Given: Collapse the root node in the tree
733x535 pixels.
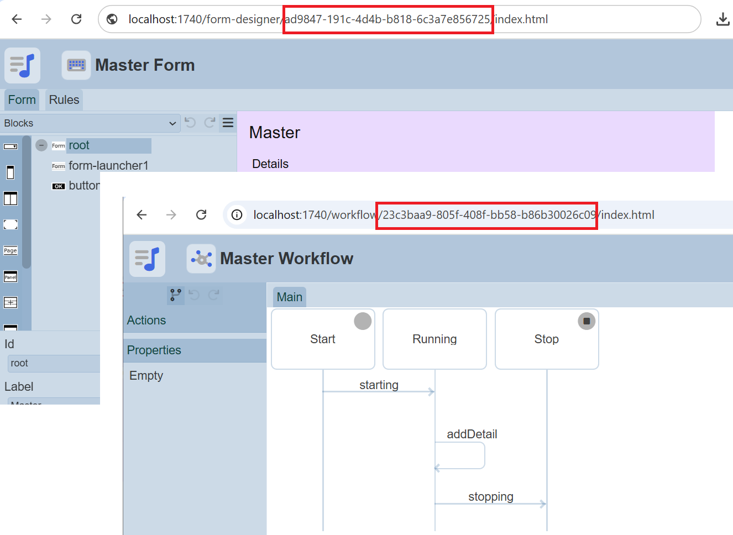Looking at the screenshot, I should click(x=41, y=145).
